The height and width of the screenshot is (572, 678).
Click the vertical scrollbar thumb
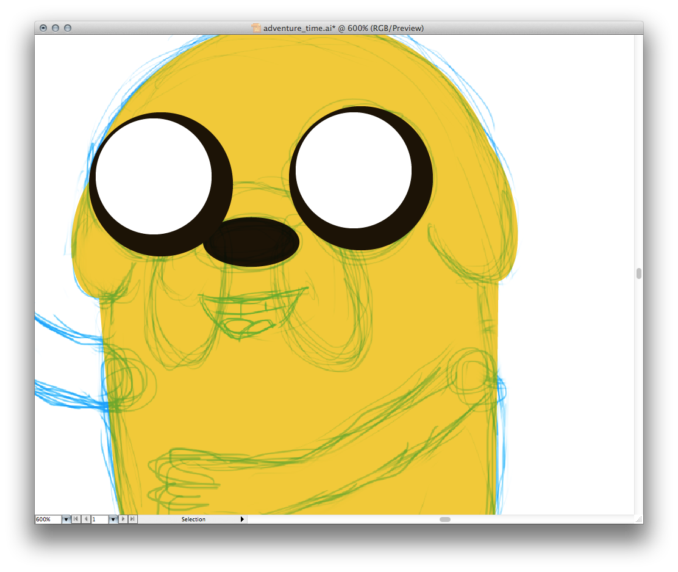pyautogui.click(x=639, y=273)
